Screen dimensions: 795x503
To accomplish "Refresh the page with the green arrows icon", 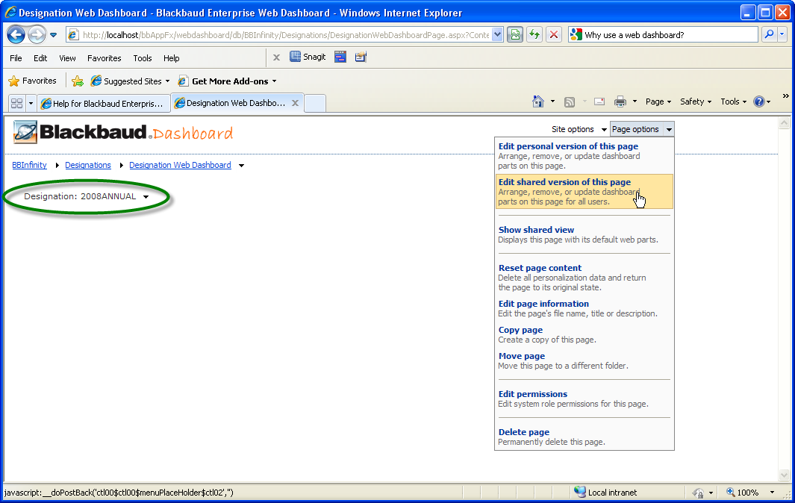I will click(534, 35).
